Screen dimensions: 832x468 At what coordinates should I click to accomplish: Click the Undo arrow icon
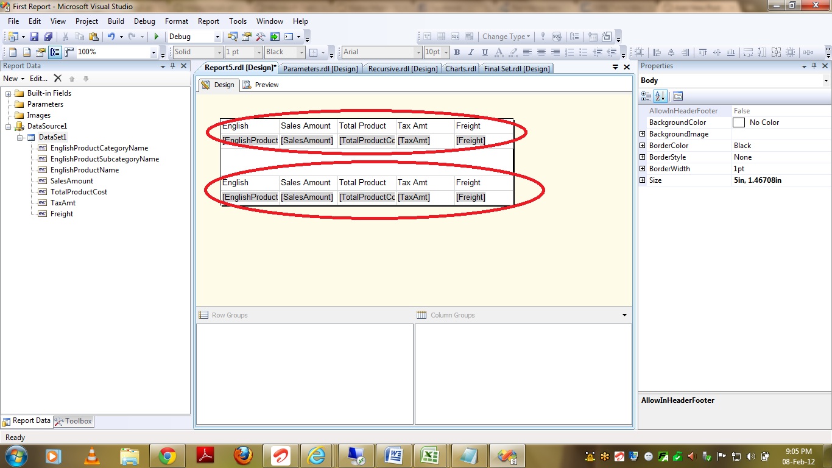111,37
